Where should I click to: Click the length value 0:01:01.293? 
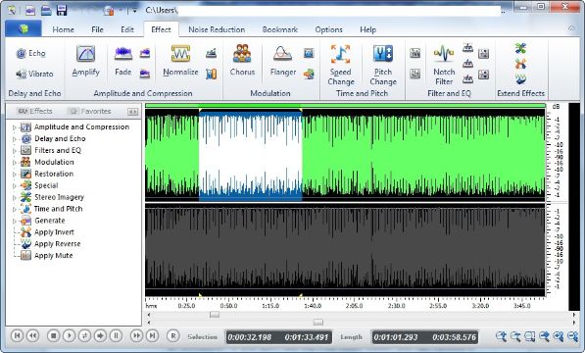tap(396, 337)
